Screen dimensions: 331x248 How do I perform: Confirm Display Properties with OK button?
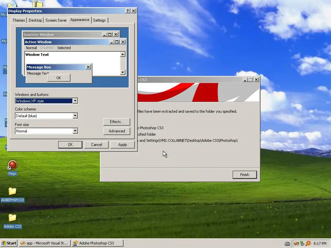pos(70,145)
